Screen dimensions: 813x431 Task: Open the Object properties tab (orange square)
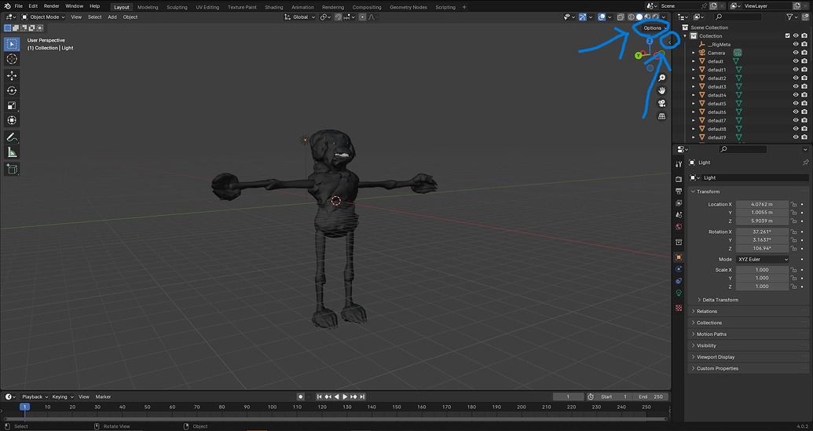[679, 257]
